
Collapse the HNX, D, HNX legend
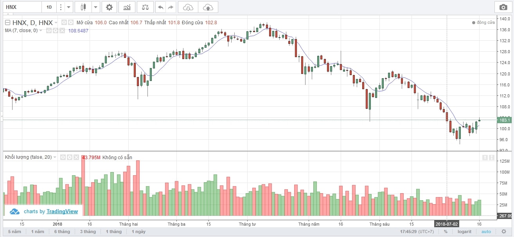click(7, 22)
